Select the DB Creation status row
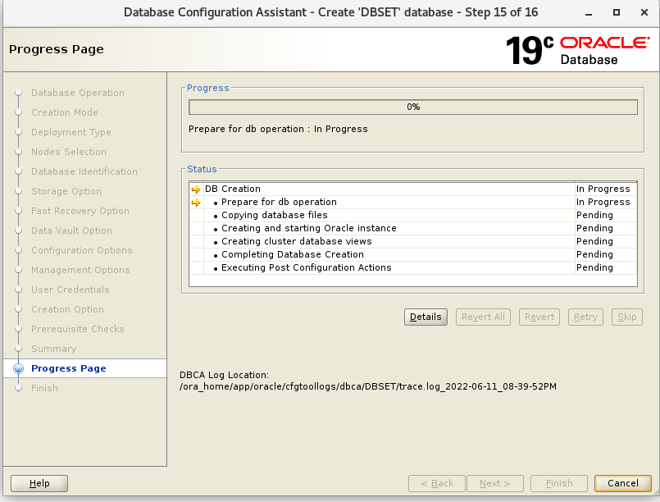The height and width of the screenshot is (502, 660). click(413, 189)
